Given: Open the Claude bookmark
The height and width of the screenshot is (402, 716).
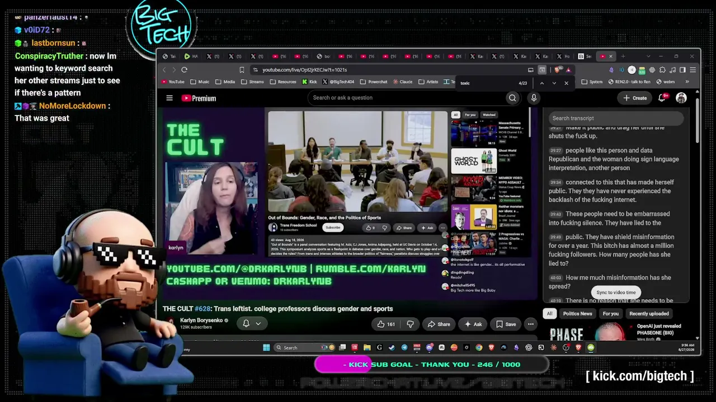Looking at the screenshot, I should pos(403,82).
